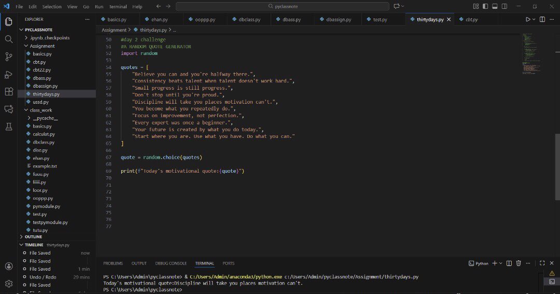Open terminal panel more actions ellipsis
The height and width of the screenshot is (294, 560).
[528, 263]
